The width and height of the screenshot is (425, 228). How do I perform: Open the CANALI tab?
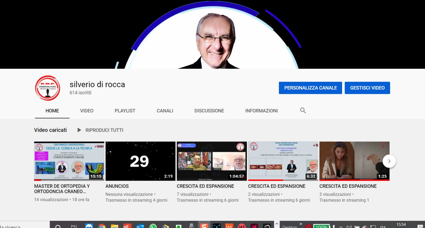[x=165, y=111]
